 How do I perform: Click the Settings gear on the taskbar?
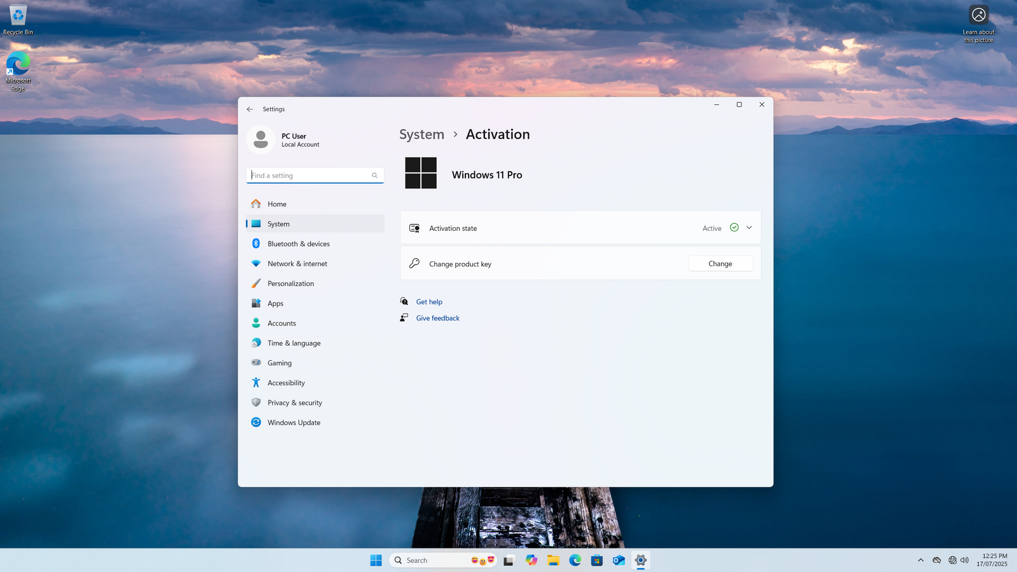pos(641,560)
